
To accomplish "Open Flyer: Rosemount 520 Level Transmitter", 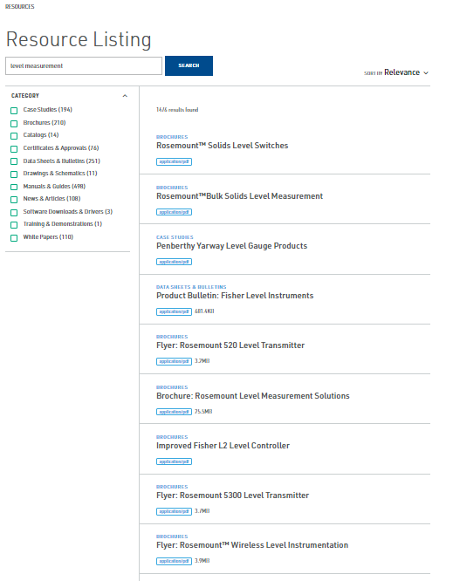I will click(x=230, y=345).
